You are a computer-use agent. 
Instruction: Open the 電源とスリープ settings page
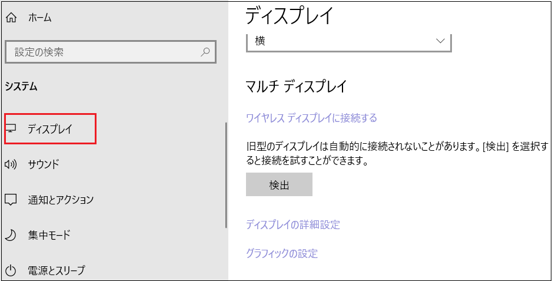[x=56, y=270]
